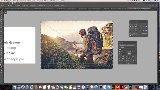Open the language dropdown in Character panel

click(123, 63)
